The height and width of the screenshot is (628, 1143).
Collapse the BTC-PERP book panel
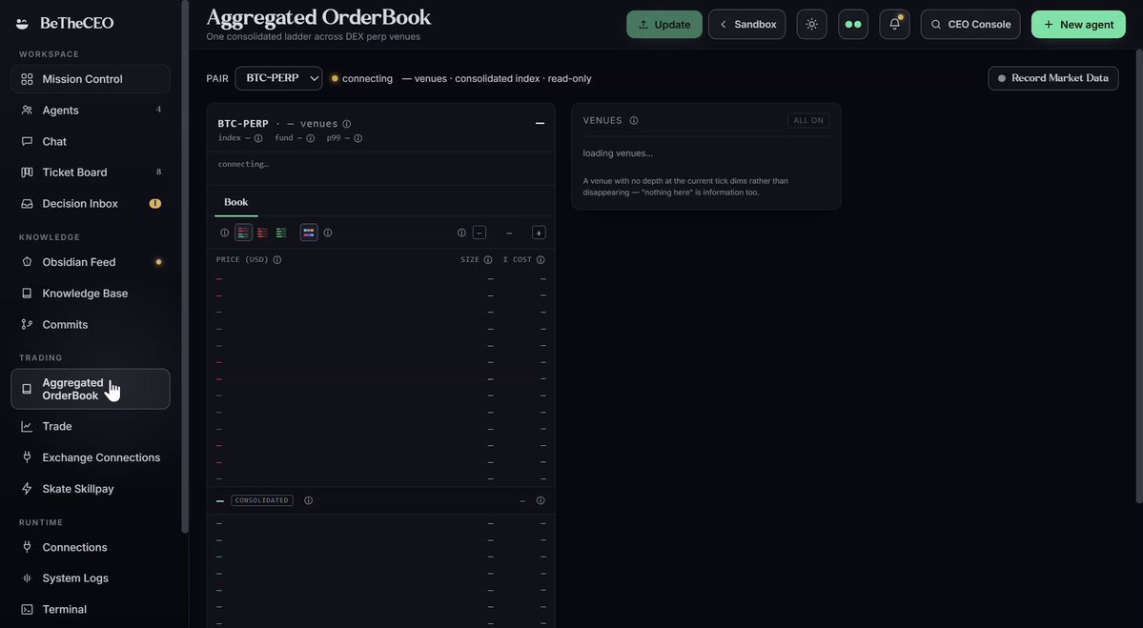coord(541,124)
